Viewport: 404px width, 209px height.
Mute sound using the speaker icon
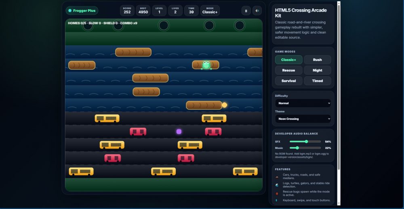click(x=257, y=11)
